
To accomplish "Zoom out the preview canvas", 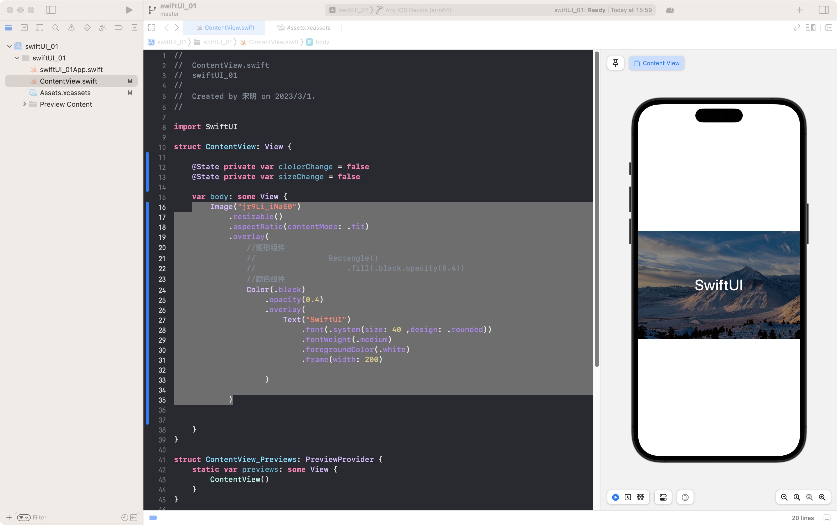I will (784, 497).
